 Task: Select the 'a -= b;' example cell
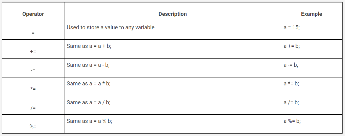(291, 65)
